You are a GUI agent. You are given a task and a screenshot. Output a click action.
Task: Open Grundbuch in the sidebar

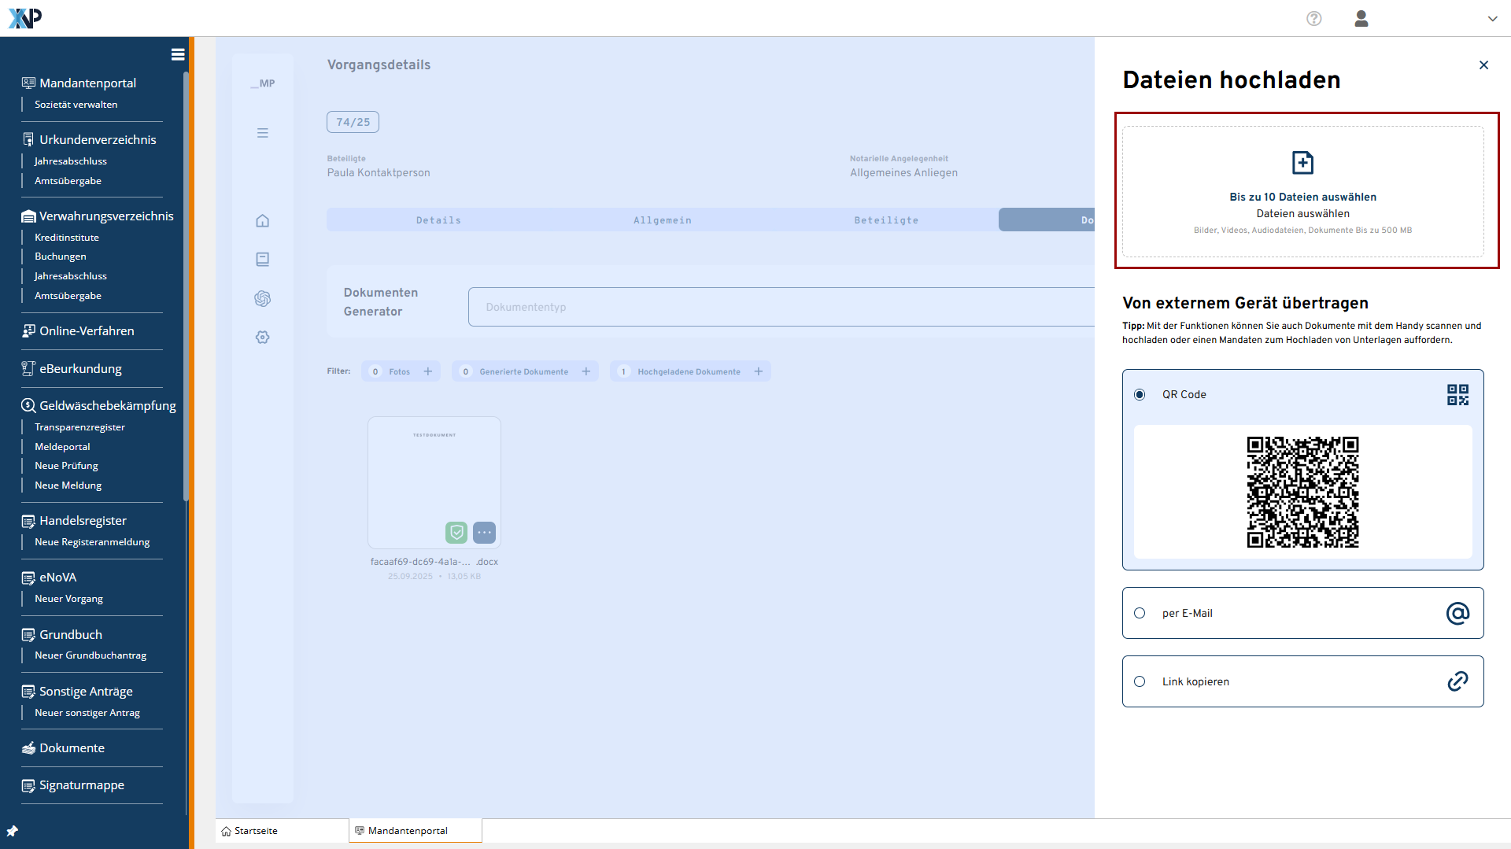71,634
